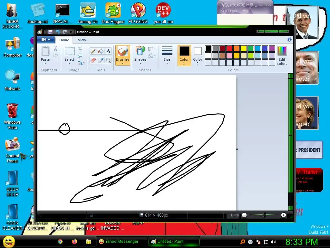
Task: Click the smiley Start button
Action: coord(9,242)
